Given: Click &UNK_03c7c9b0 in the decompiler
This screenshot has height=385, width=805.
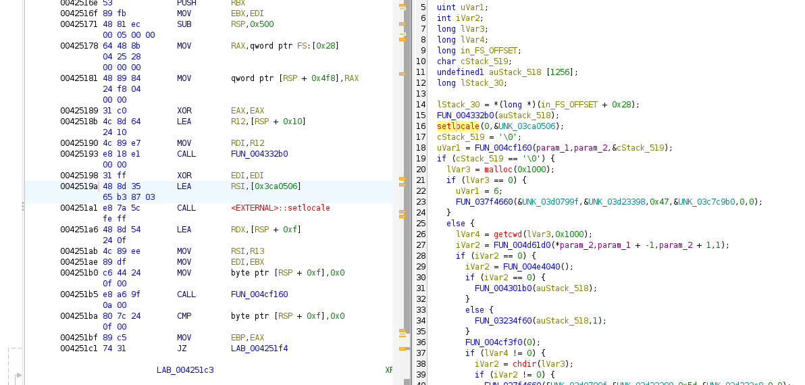Looking at the screenshot, I should (x=706, y=201).
